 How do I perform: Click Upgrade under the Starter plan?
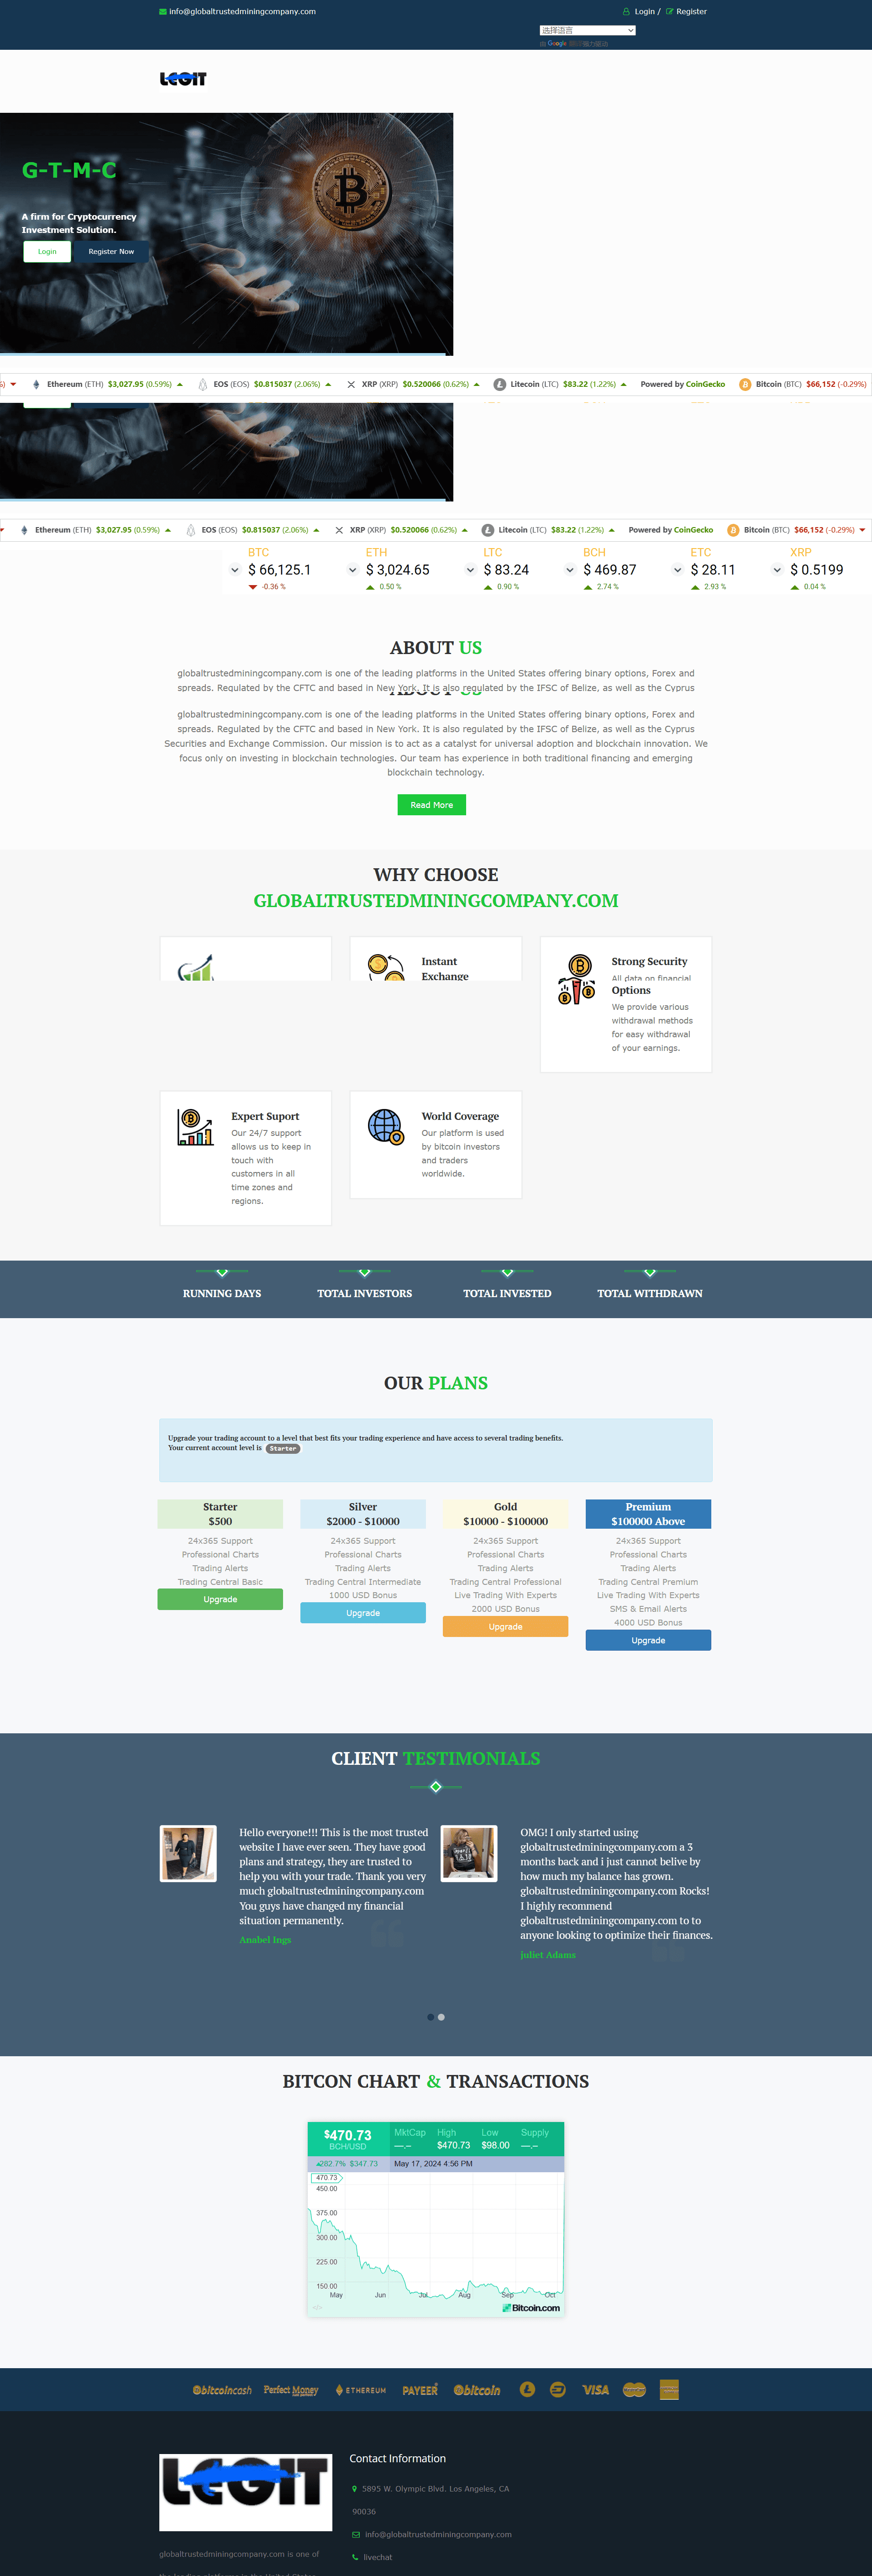click(x=220, y=1599)
